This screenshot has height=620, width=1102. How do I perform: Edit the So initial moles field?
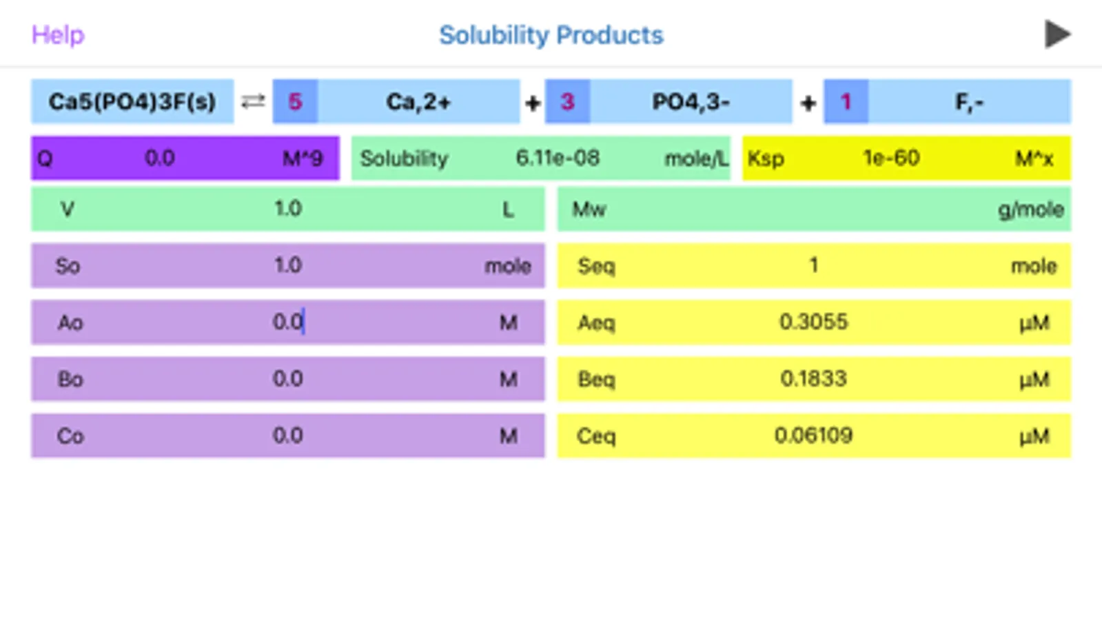point(287,265)
